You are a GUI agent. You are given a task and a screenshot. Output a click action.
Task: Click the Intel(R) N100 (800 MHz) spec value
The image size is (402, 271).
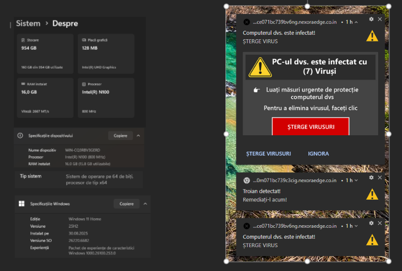point(85,157)
